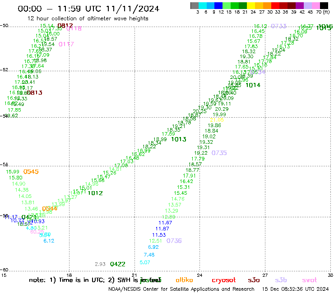This screenshot has height=293, width=334.
Task: Click the gray 2.93 wave height
Action: (100, 264)
